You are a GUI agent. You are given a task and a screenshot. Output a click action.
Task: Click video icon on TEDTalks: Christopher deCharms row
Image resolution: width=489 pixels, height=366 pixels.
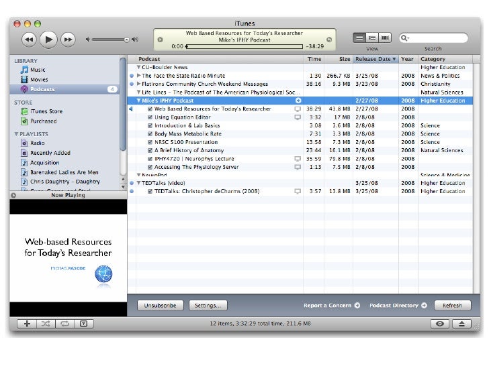(298, 192)
